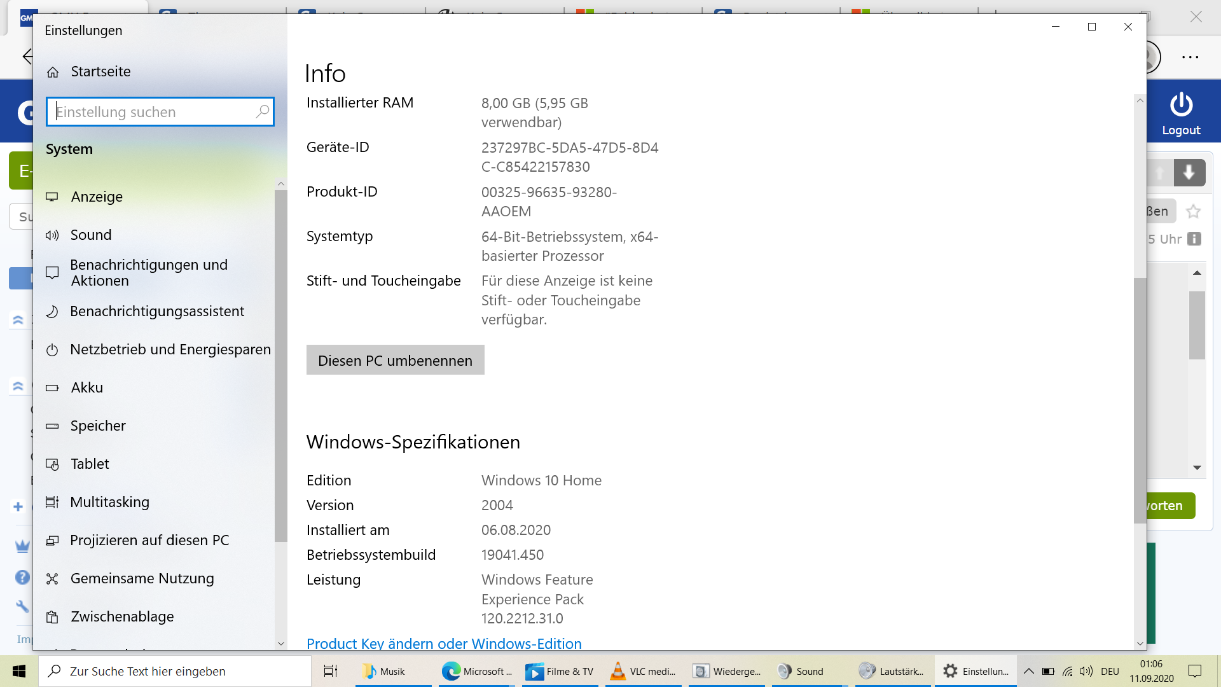Viewport: 1221px width, 687px height.
Task: Open Gemeinsame Nutzung settings
Action: [142, 578]
